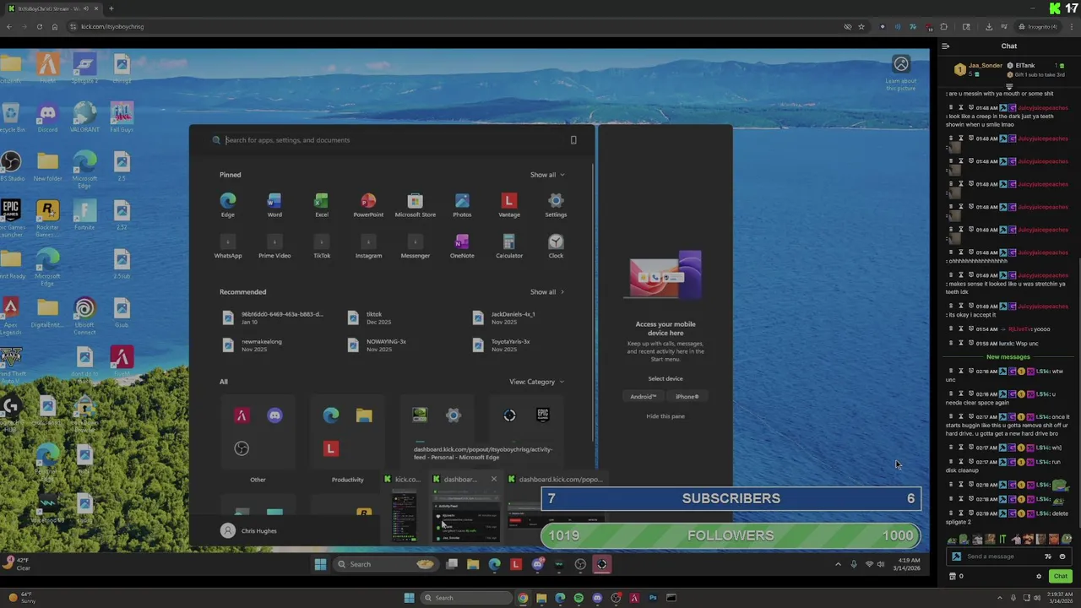The image size is (1081, 608).
Task: Open Epic Games icon in the All apps grid
Action: pos(543,415)
